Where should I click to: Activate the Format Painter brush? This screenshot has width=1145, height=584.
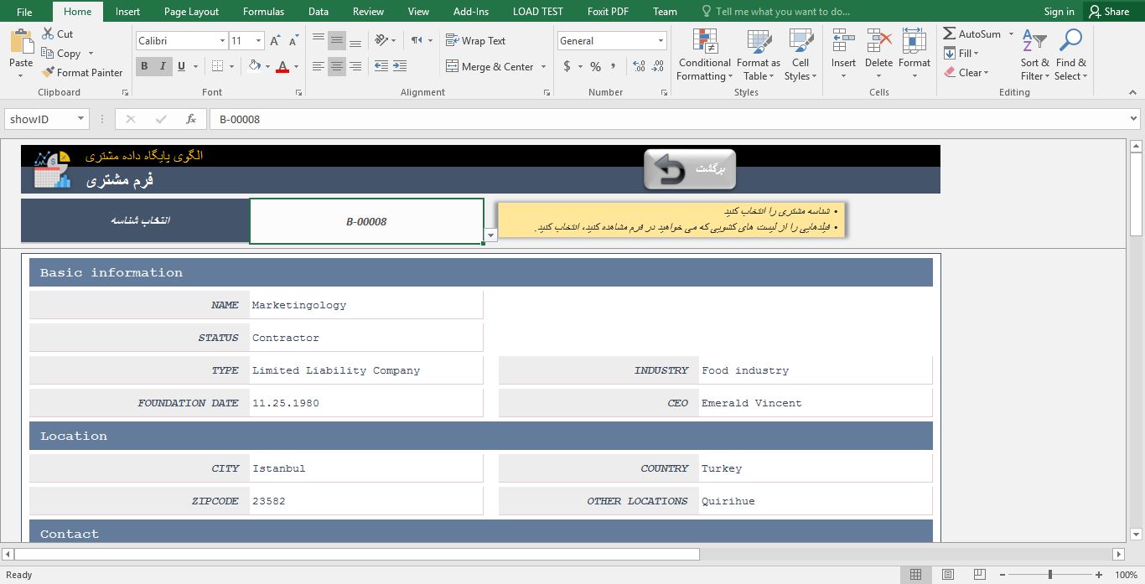click(x=48, y=72)
